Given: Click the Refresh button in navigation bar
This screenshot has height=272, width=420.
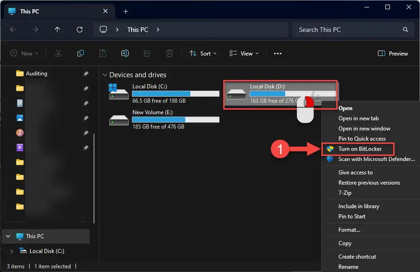Looking at the screenshot, I should point(80,30).
